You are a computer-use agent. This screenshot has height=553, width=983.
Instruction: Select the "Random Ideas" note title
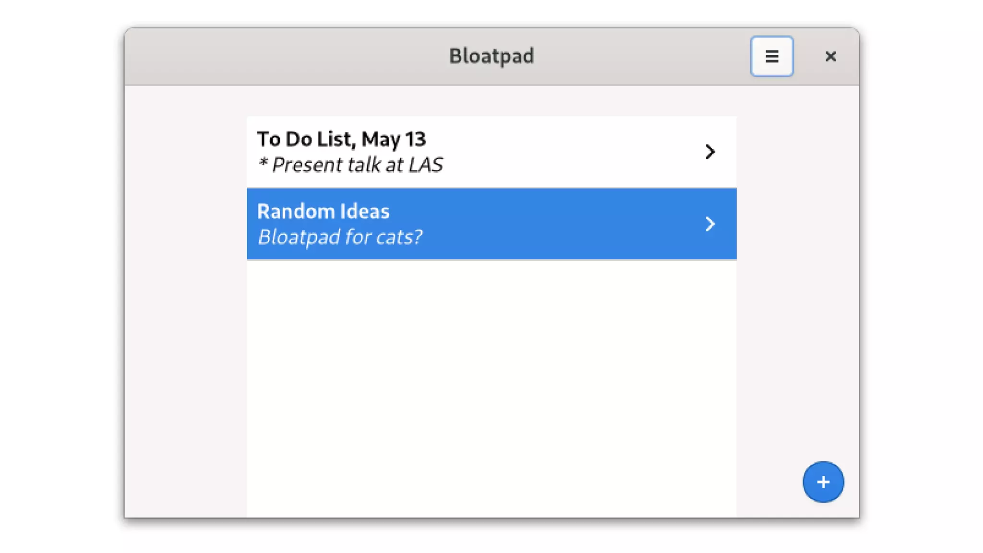tap(323, 211)
